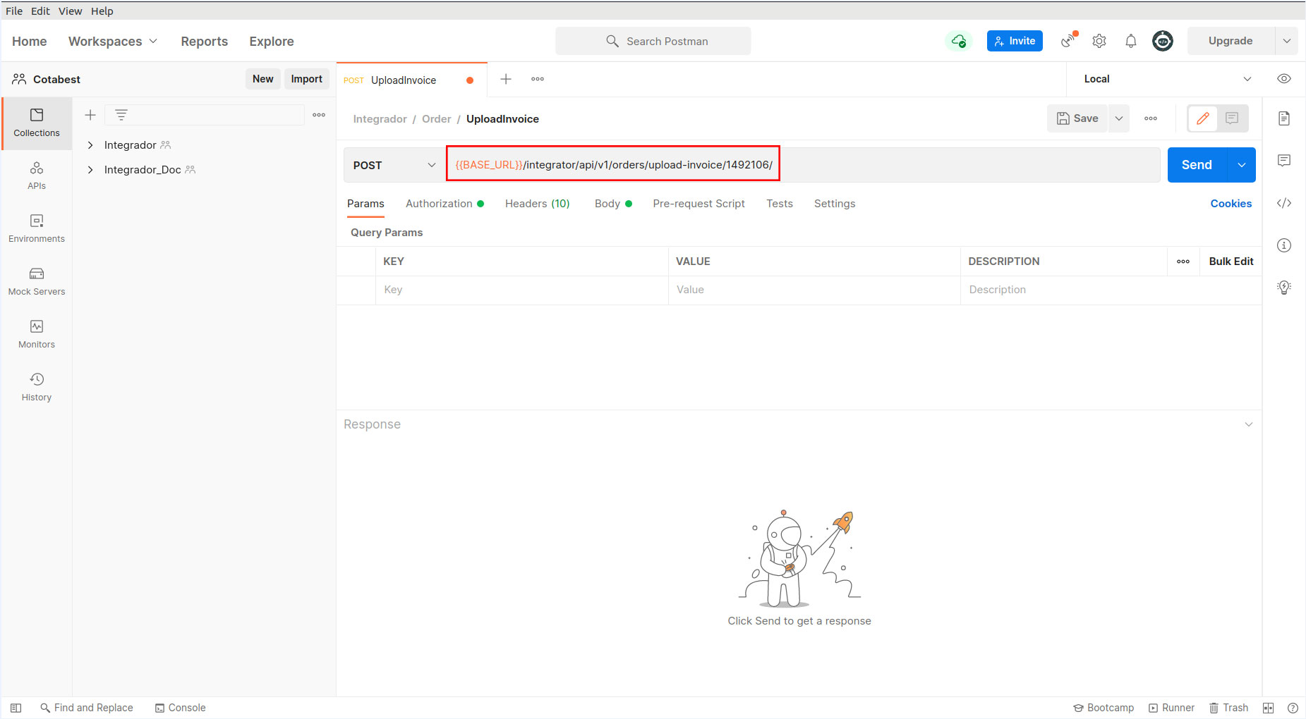This screenshot has height=719, width=1306.
Task: Open the request info icon
Action: (1284, 245)
